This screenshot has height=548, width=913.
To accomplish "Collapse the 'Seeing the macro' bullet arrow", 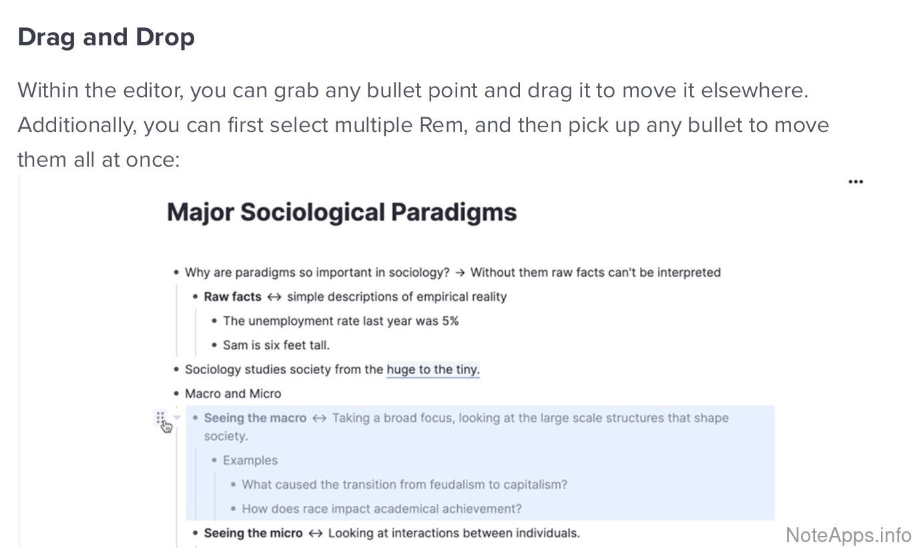I will pyautogui.click(x=177, y=418).
